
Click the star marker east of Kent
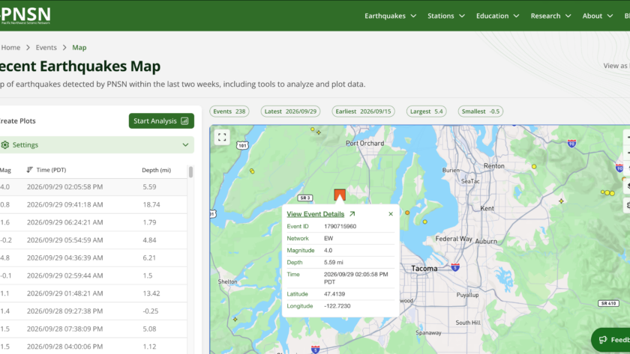click(561, 201)
